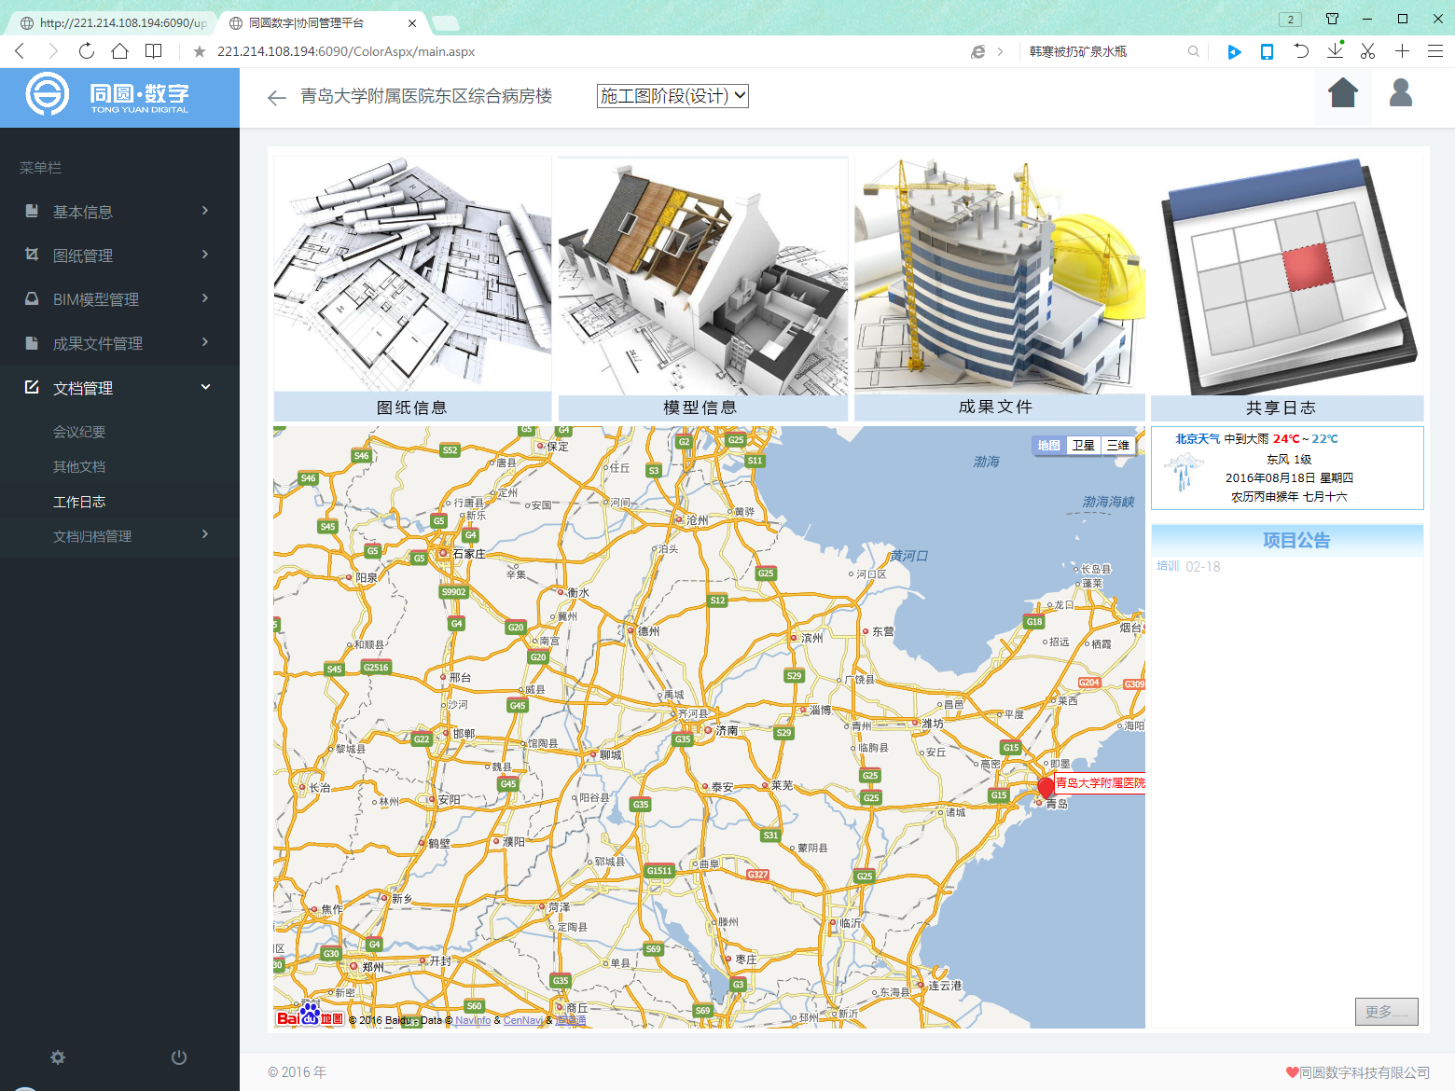The width and height of the screenshot is (1455, 1091).
Task: Switch map to 卫星 satellite view
Action: pos(1083,446)
